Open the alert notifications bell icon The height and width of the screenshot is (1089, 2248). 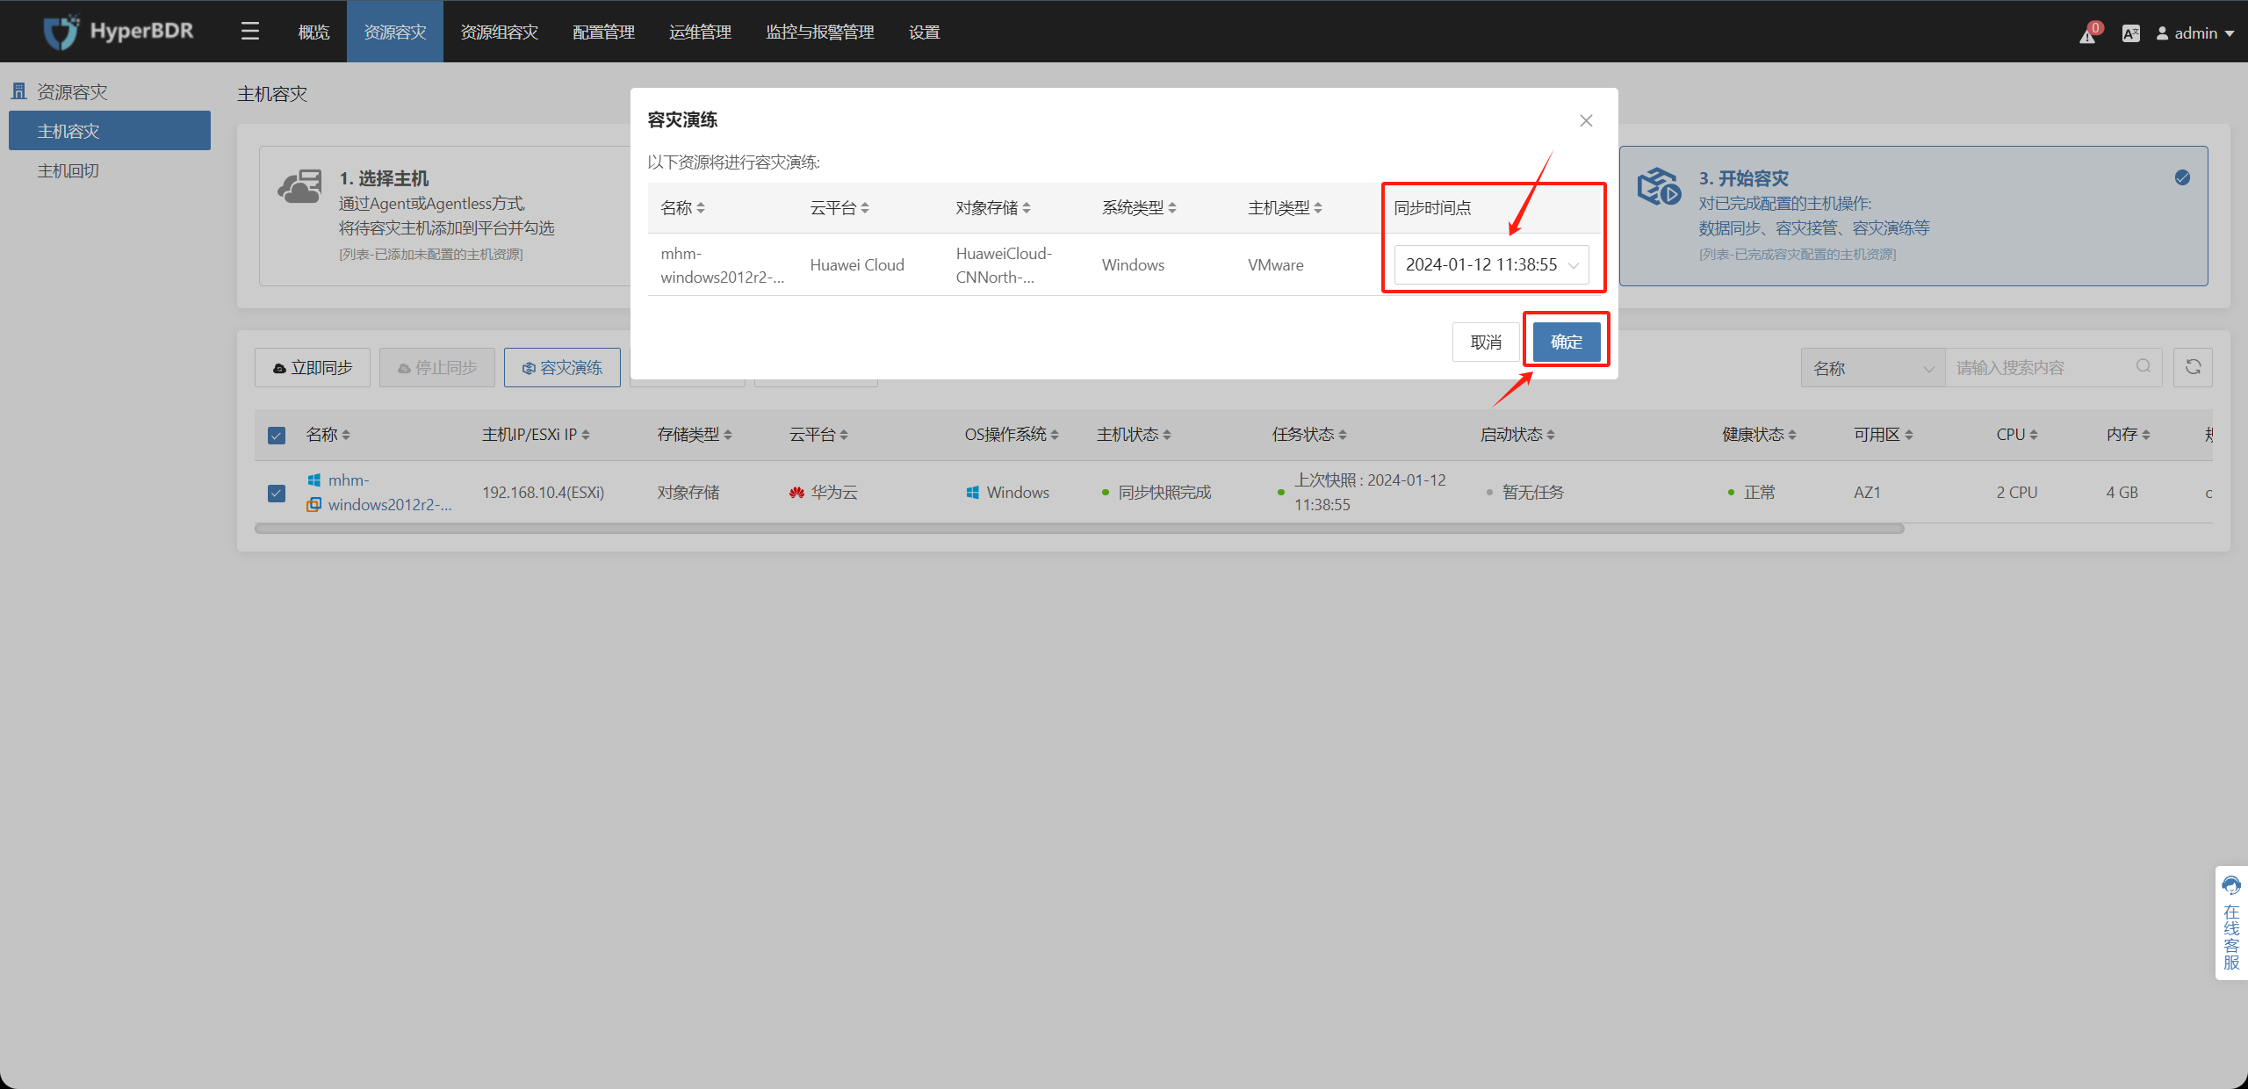(2088, 34)
